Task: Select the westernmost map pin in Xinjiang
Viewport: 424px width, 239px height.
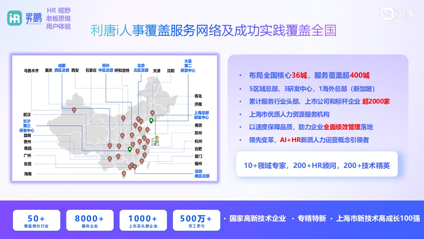Action: (x=74, y=110)
